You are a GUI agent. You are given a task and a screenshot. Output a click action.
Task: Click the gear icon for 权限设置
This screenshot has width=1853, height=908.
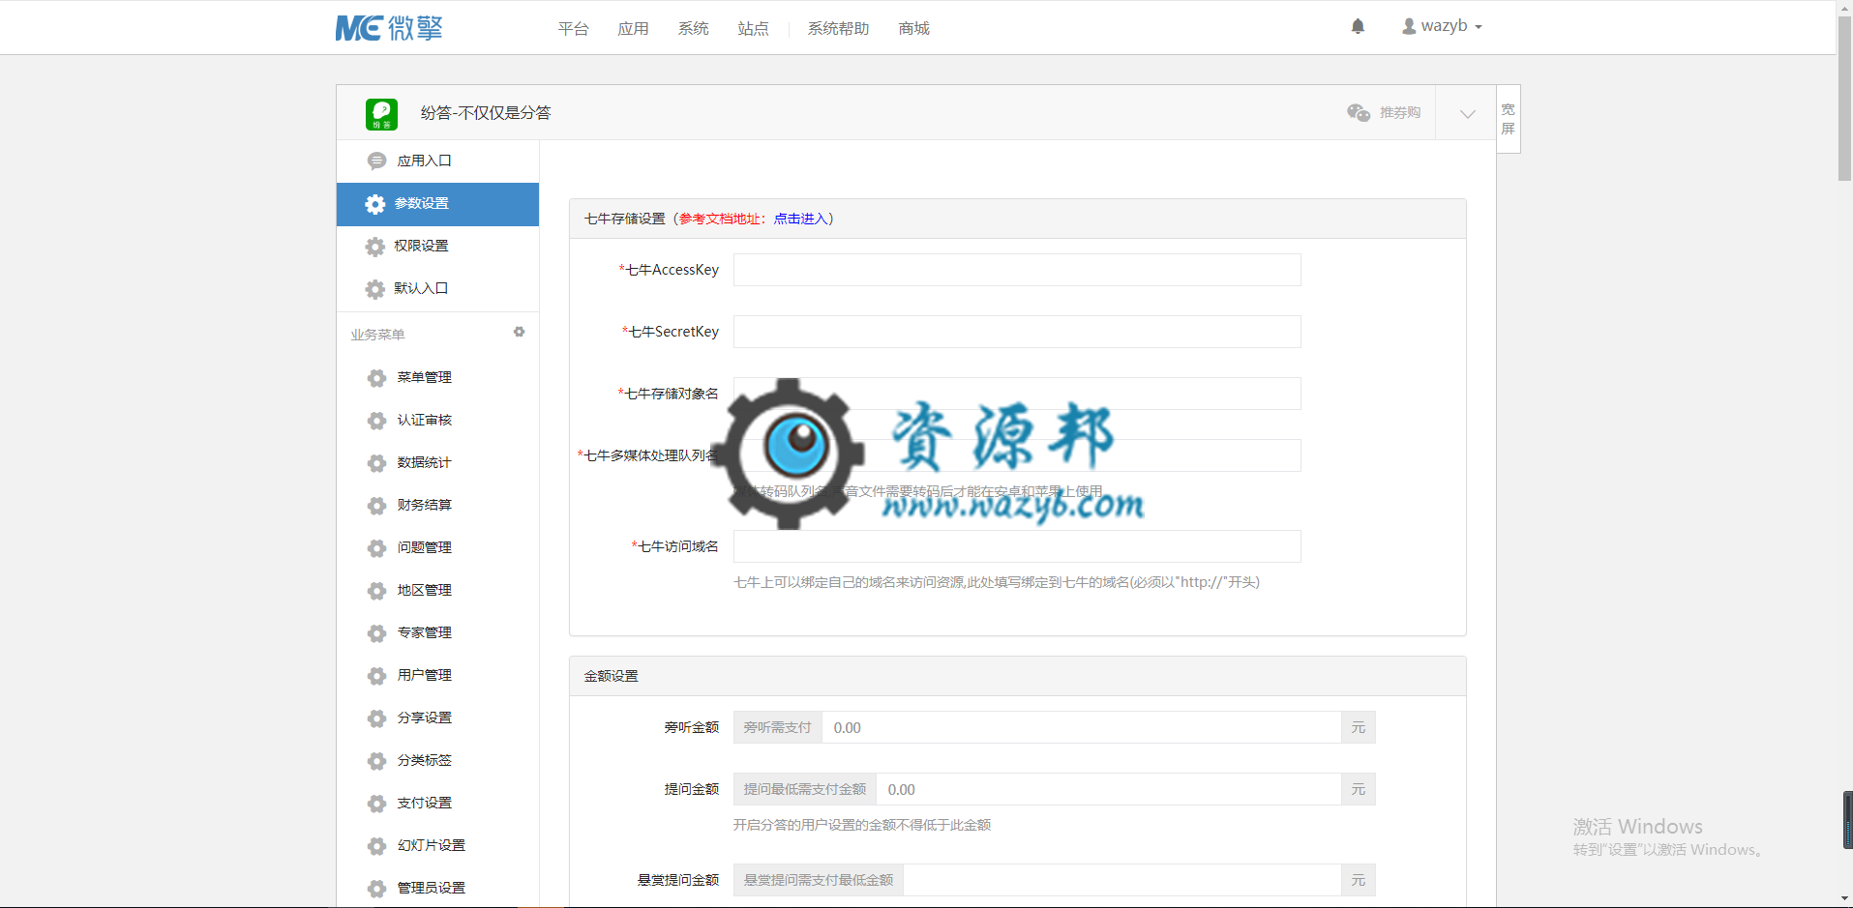tap(375, 247)
